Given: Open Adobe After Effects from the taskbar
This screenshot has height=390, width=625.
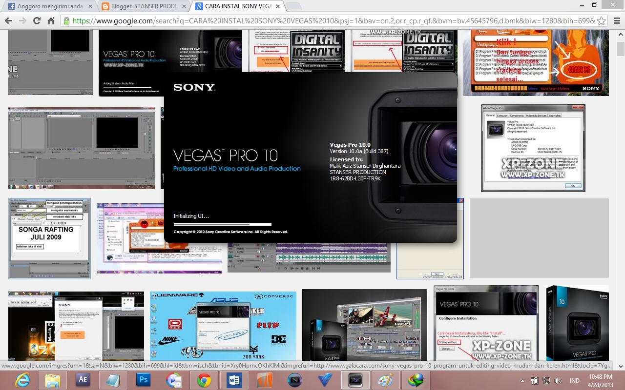Looking at the screenshot, I should [83, 380].
